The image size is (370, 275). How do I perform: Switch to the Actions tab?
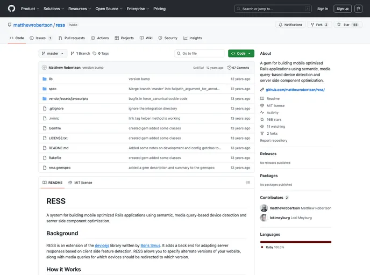coord(100,38)
